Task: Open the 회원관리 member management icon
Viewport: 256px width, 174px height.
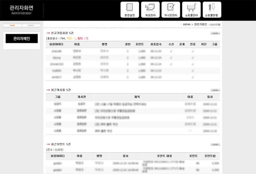Action: [150, 9]
